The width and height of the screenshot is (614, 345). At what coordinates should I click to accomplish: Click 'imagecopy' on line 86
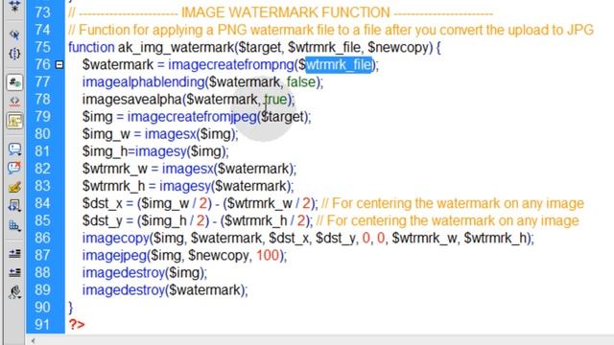coord(116,238)
